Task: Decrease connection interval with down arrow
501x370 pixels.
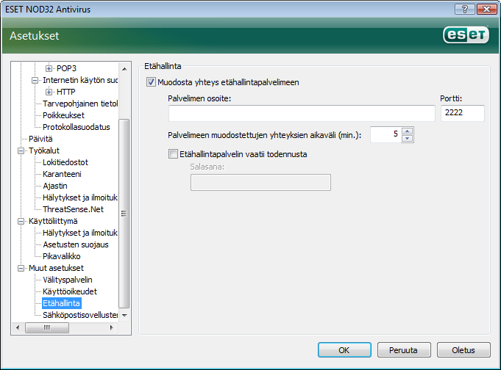Action: pos(408,139)
